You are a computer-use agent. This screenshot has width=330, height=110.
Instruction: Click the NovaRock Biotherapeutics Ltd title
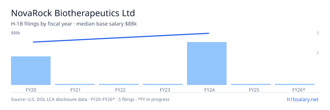tap(73, 13)
